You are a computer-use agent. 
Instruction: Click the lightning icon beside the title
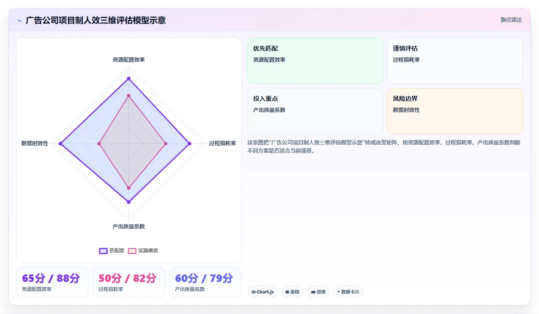pyautogui.click(x=19, y=21)
